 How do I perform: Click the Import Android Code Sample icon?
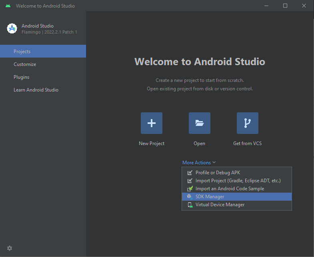(190, 189)
